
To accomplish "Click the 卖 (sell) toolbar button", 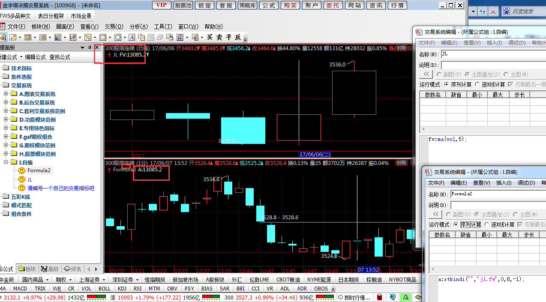I will [219, 37].
